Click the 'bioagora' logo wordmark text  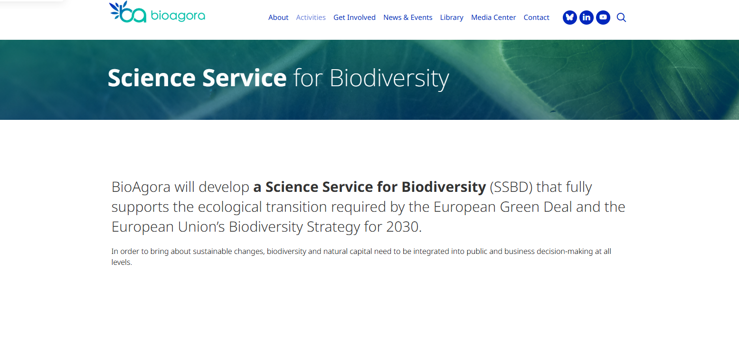[x=178, y=16]
